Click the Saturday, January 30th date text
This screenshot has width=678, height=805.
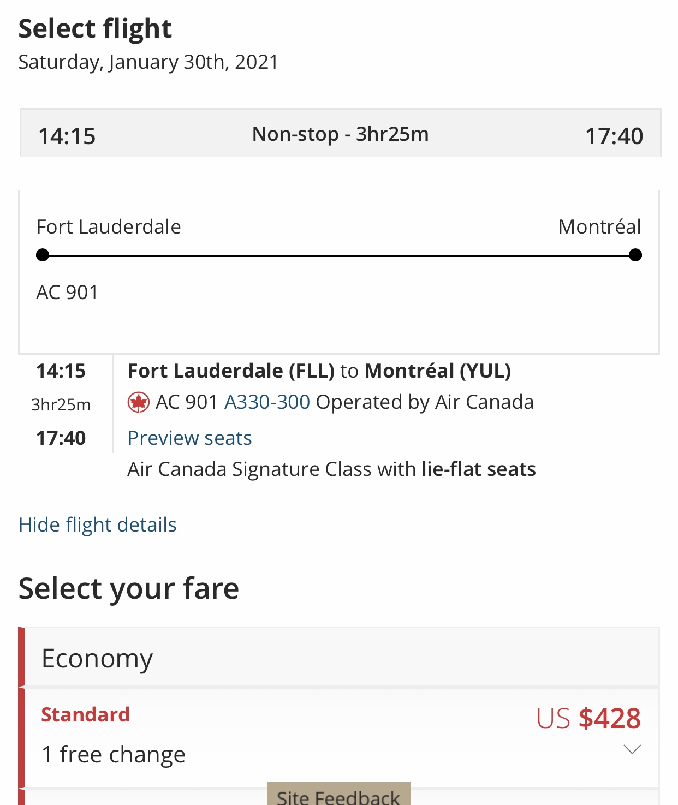tap(148, 62)
